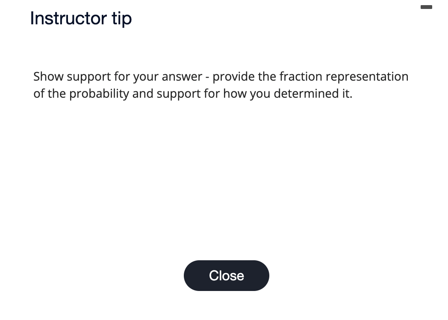
Task: Click the area above the Close button
Action: coord(227,239)
